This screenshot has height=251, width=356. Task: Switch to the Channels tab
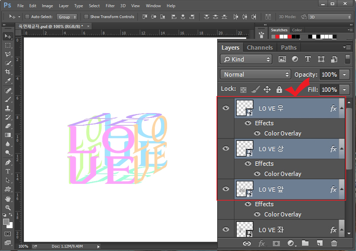coord(260,47)
